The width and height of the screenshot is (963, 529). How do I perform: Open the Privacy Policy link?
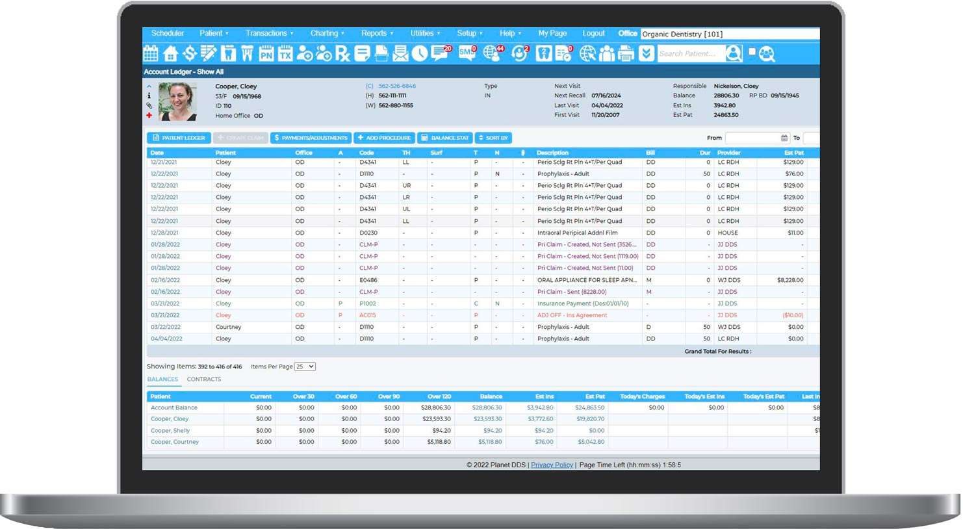(552, 465)
